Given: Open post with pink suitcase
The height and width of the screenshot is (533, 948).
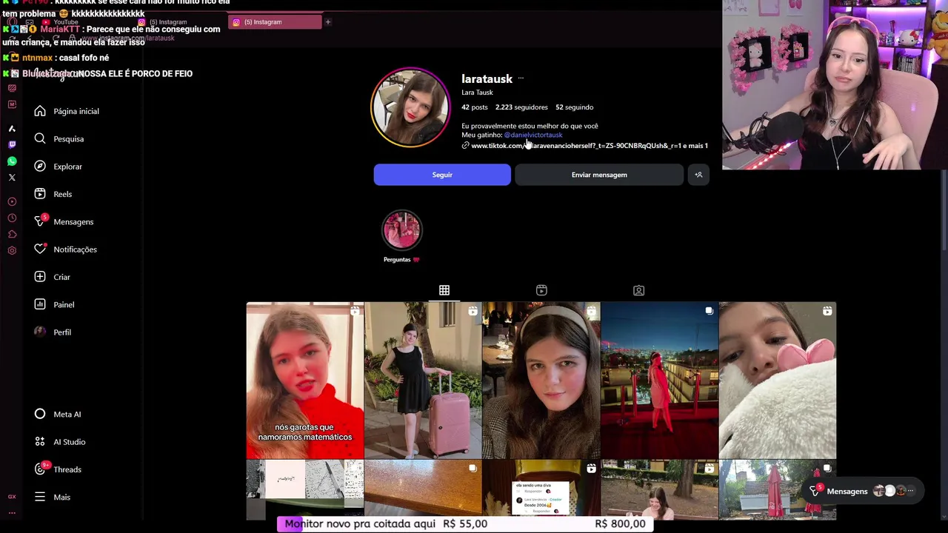Looking at the screenshot, I should pyautogui.click(x=423, y=381).
